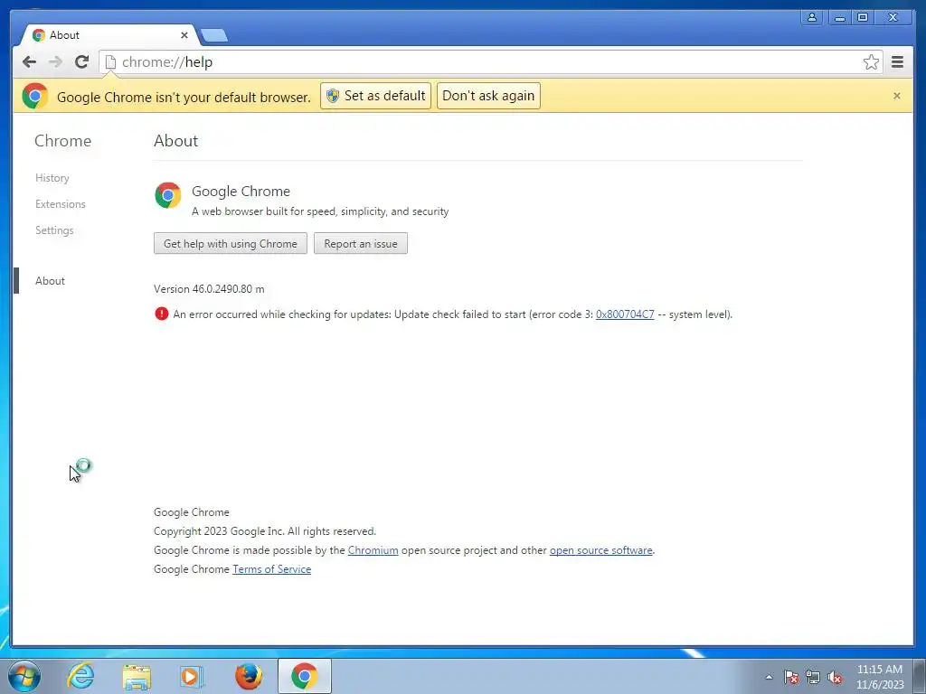Click the red update error icon

pyautogui.click(x=161, y=314)
